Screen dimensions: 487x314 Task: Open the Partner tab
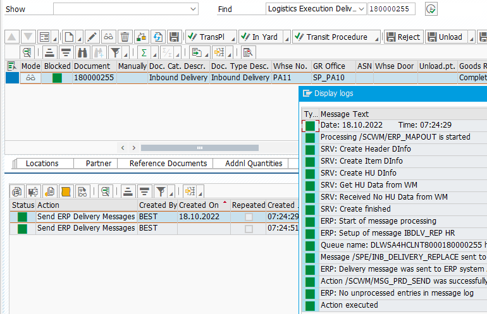(x=98, y=163)
